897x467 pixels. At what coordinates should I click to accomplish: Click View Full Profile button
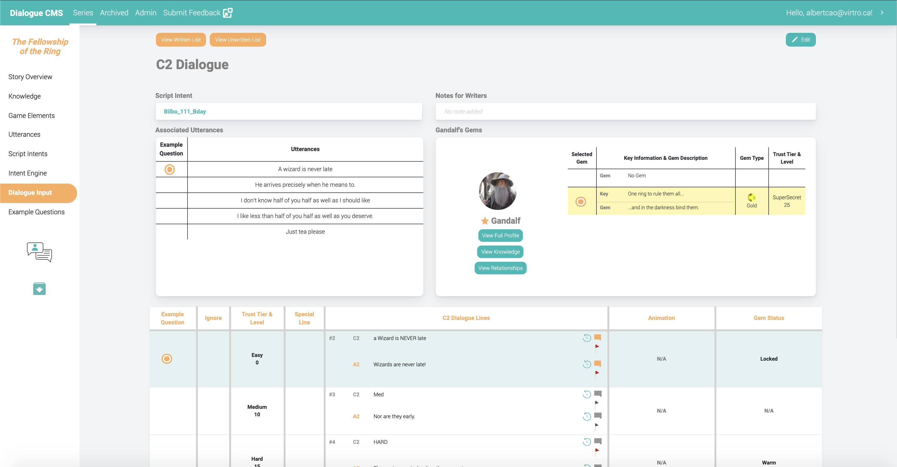click(500, 236)
